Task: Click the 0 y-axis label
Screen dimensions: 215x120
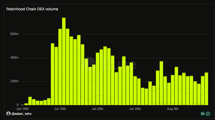Action: click(x=17, y=105)
